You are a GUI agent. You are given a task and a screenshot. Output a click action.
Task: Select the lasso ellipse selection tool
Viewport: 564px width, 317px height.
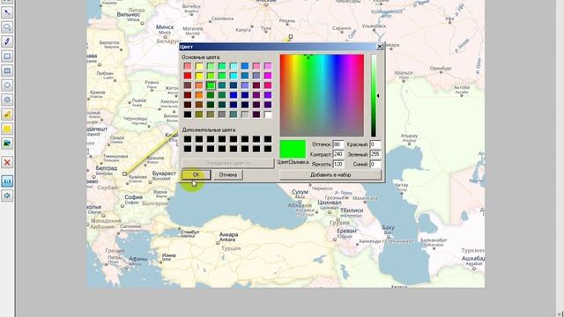click(x=7, y=27)
